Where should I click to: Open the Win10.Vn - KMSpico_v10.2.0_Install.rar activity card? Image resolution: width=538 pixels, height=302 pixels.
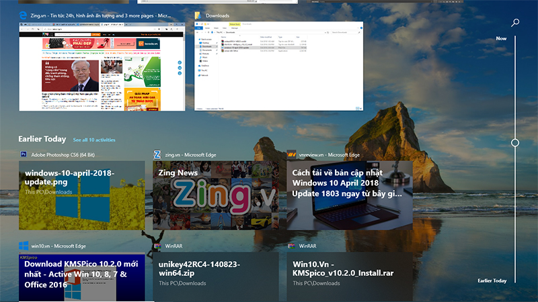click(350, 277)
